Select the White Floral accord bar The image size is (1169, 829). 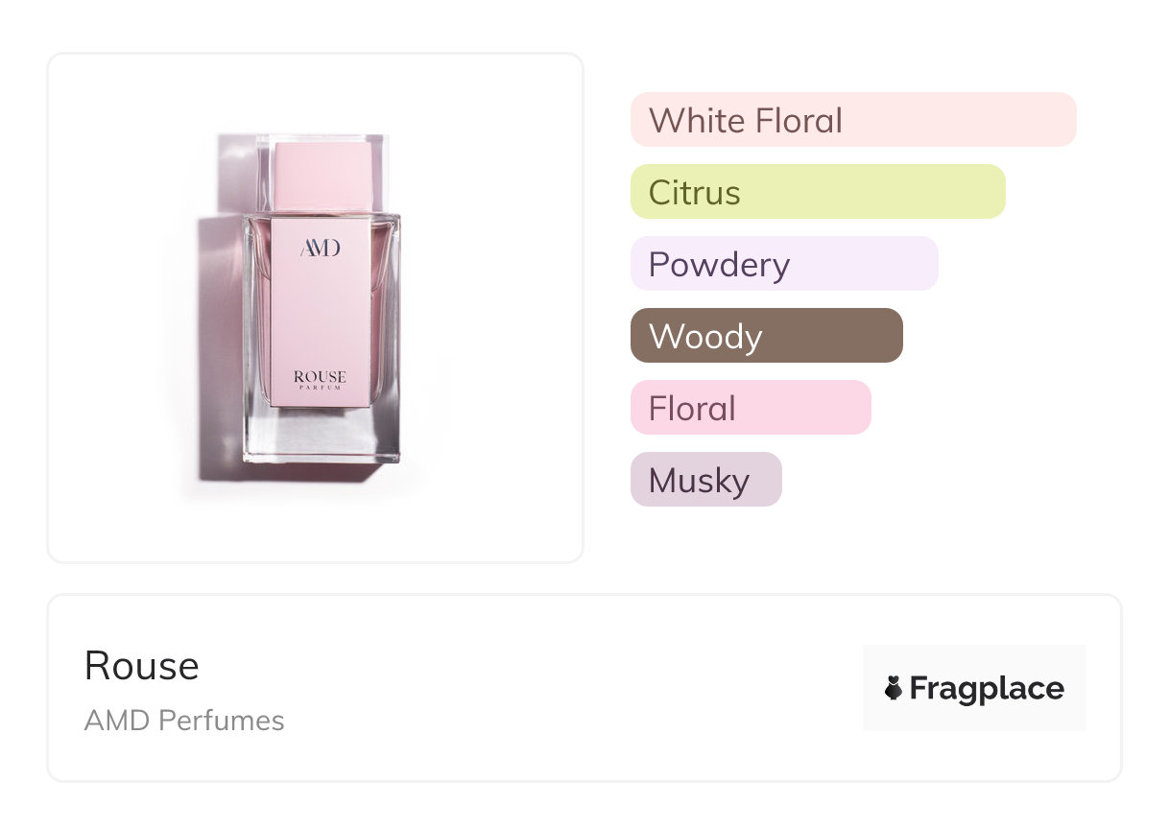click(852, 120)
